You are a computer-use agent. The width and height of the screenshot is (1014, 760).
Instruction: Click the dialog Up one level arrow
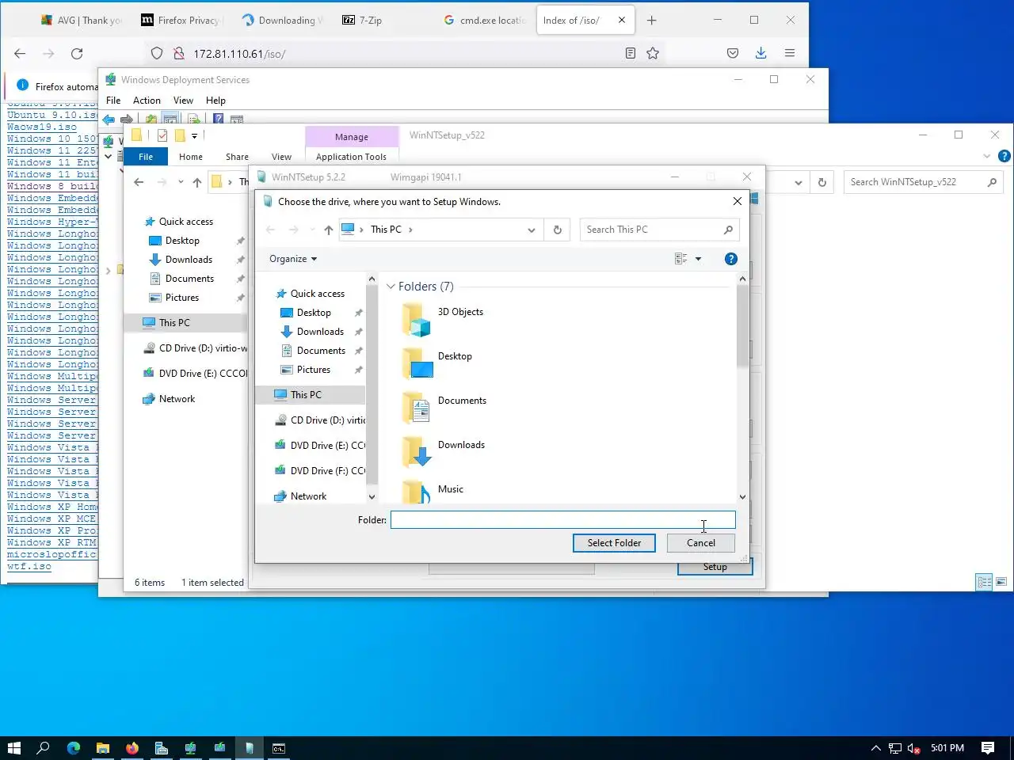pyautogui.click(x=328, y=230)
